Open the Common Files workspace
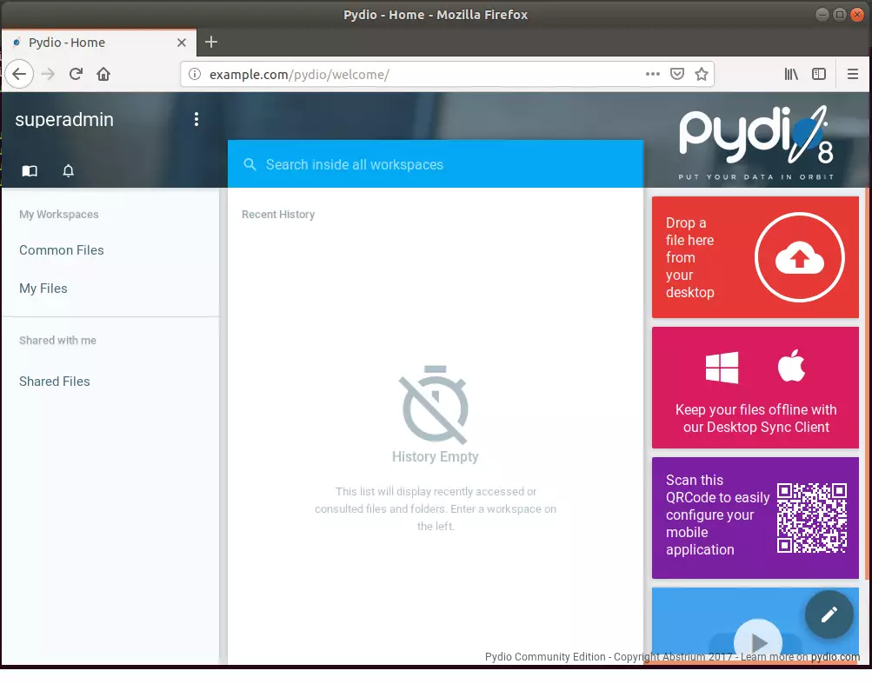 [x=61, y=250]
